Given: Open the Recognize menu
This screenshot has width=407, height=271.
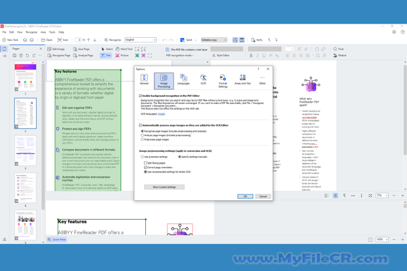Looking at the screenshot, I should click(x=32, y=32).
